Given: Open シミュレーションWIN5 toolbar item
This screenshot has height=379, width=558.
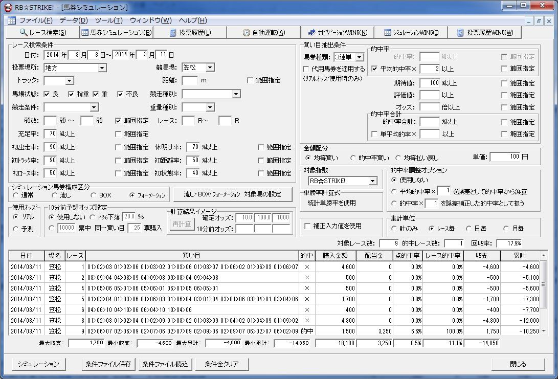Looking at the screenshot, I should pos(411,32).
